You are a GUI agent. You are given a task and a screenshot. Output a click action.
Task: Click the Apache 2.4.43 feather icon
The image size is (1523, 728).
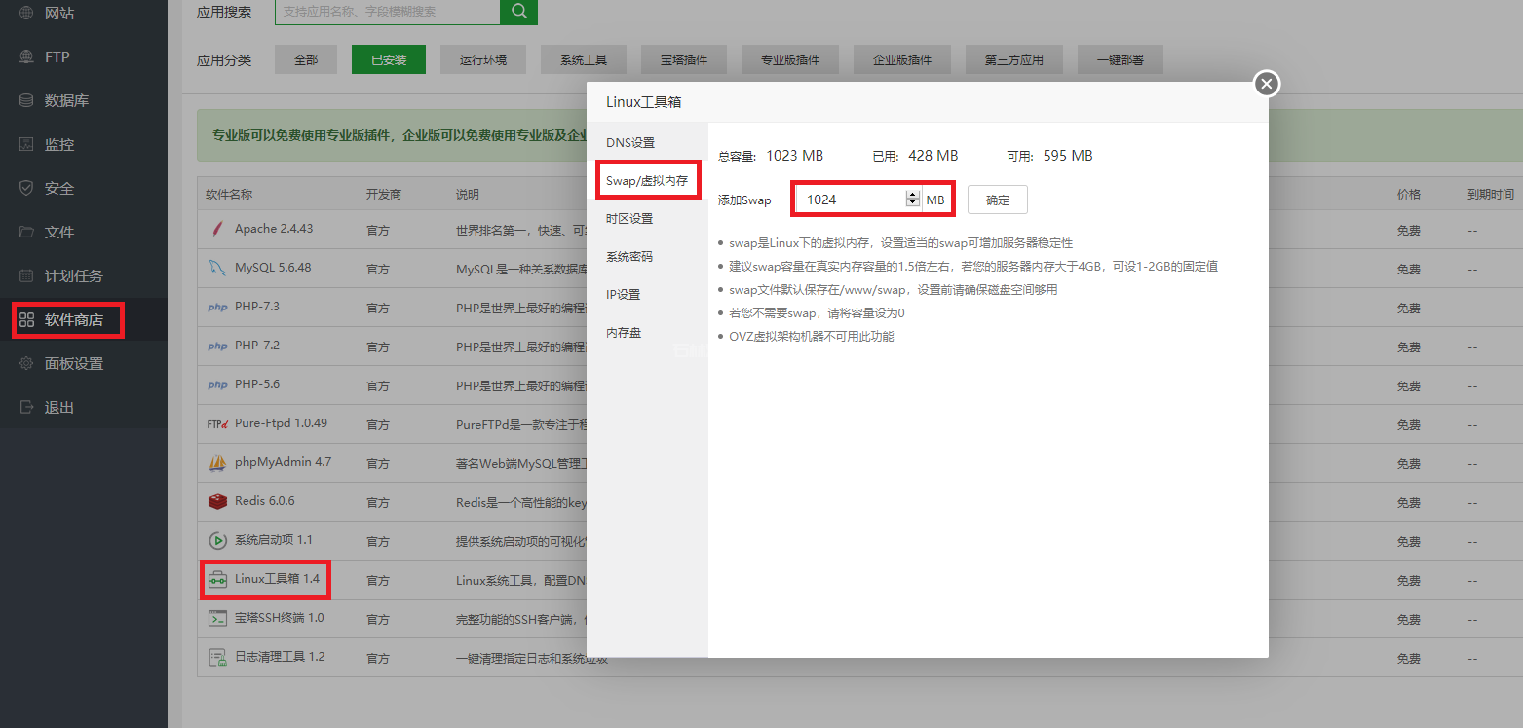216,230
